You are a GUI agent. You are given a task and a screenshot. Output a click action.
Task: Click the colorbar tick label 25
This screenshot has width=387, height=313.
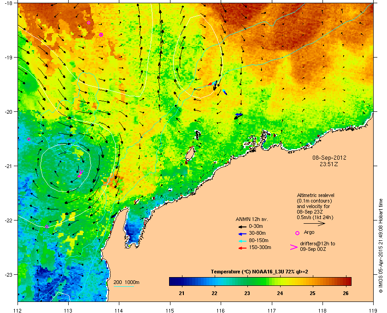coord(313,293)
